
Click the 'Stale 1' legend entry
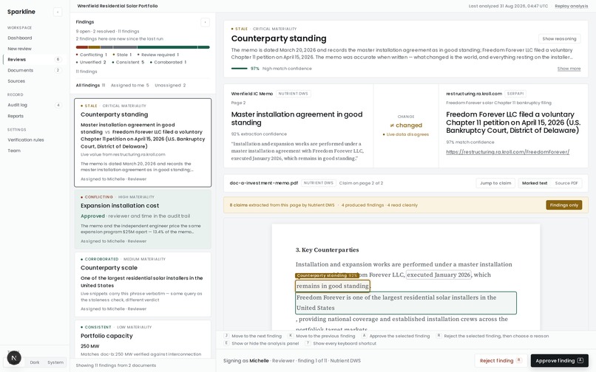[x=122, y=55]
